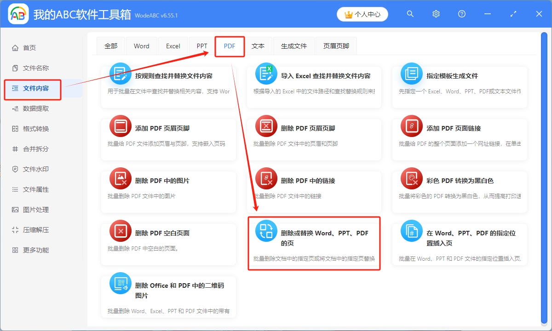Open the 删除 PDF 中的图片 tool icon
This screenshot has height=331, width=552.
[x=120, y=179]
